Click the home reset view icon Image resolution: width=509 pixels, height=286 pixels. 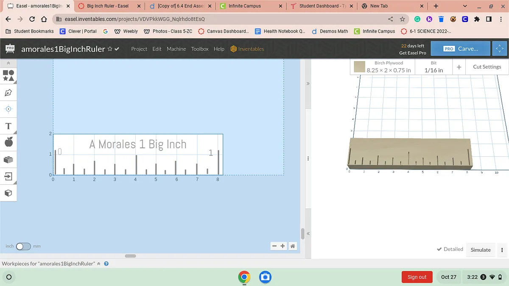click(292, 246)
